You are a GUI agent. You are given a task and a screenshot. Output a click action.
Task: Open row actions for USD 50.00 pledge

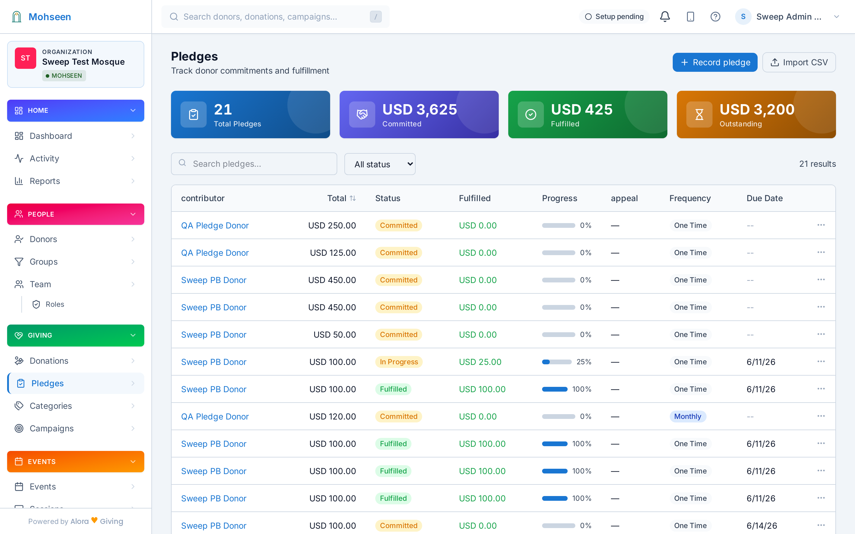(x=821, y=334)
